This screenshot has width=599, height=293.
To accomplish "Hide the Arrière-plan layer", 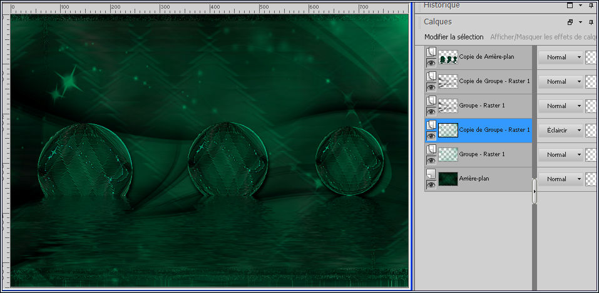I will (431, 185).
